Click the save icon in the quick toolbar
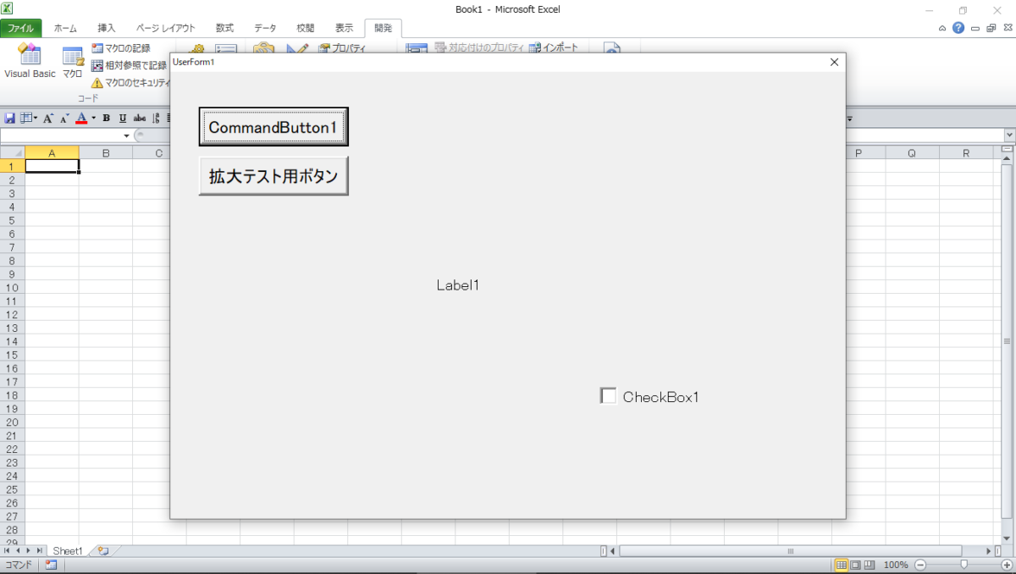The width and height of the screenshot is (1016, 574). (x=10, y=119)
